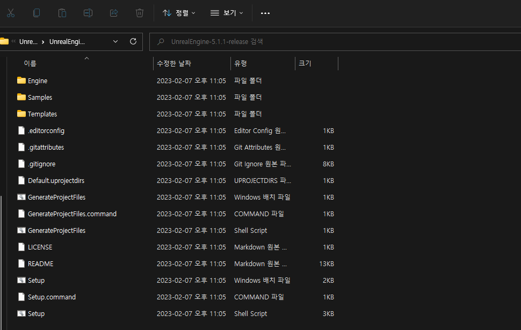Click the Default.uprojectdirs file name
521x330 pixels.
pos(56,181)
